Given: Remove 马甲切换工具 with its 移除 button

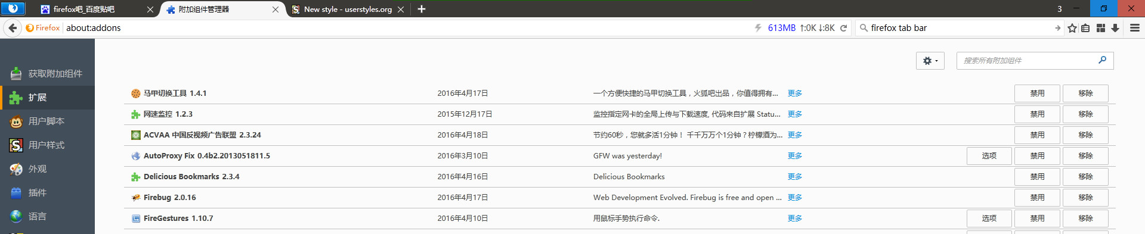Looking at the screenshot, I should click(1085, 93).
